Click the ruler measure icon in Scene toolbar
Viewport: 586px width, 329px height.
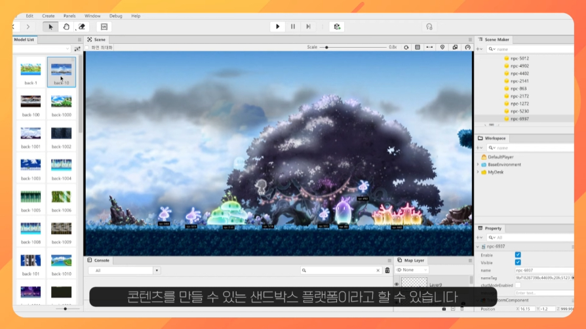tap(430, 47)
